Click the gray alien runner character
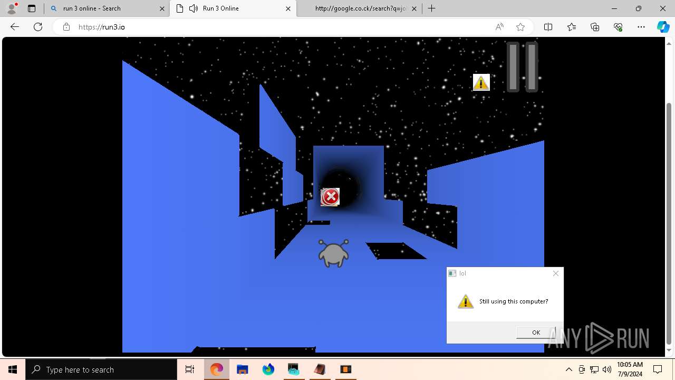The image size is (675, 380). (333, 253)
